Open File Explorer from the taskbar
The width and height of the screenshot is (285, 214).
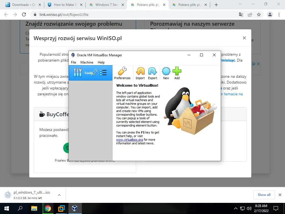[x=34, y=208]
